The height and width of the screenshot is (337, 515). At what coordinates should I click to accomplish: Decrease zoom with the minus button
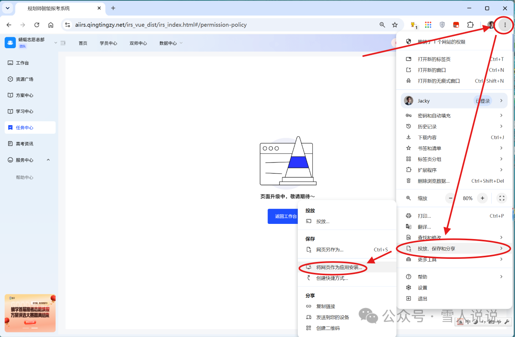click(x=451, y=198)
